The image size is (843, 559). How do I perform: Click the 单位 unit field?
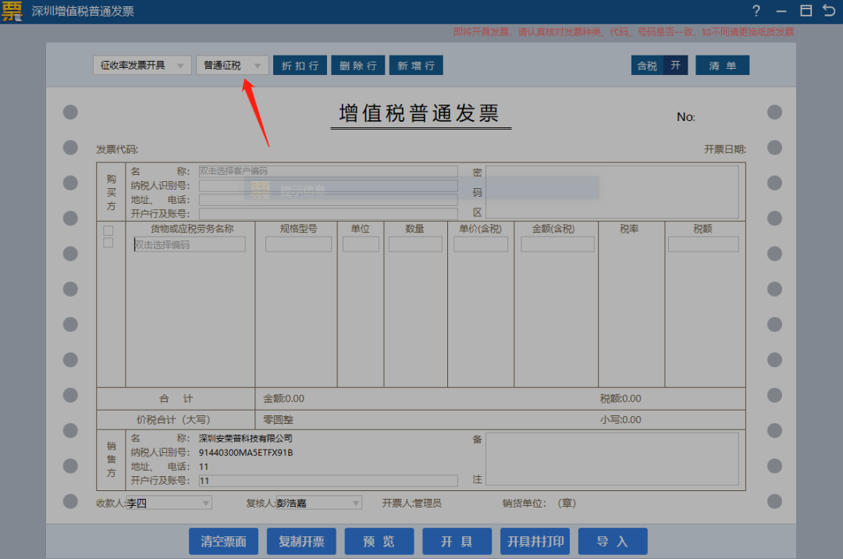[361, 244]
